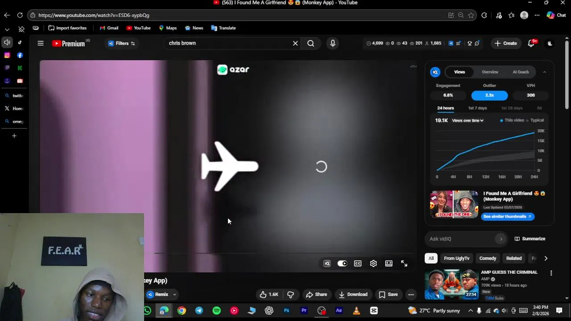This screenshot has width=571, height=321.
Task: Open See similar thumbnails link
Action: [x=507, y=217]
